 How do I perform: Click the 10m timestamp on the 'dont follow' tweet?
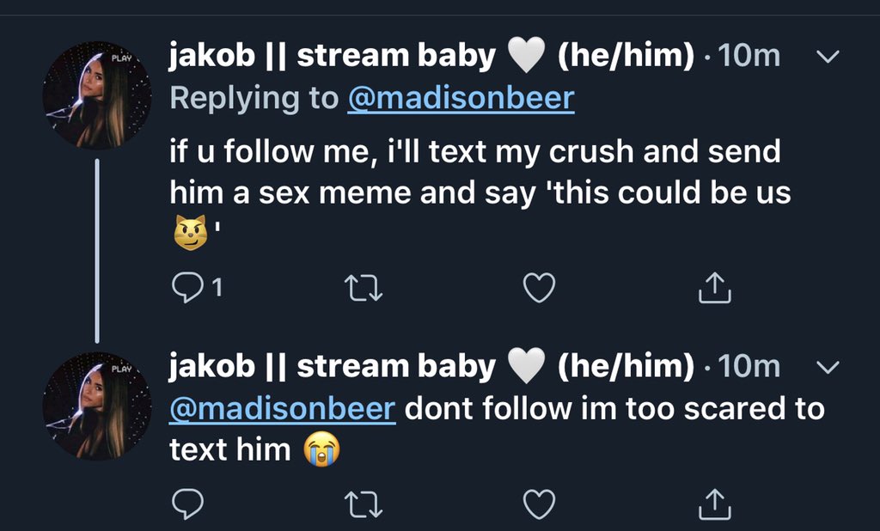tap(748, 367)
